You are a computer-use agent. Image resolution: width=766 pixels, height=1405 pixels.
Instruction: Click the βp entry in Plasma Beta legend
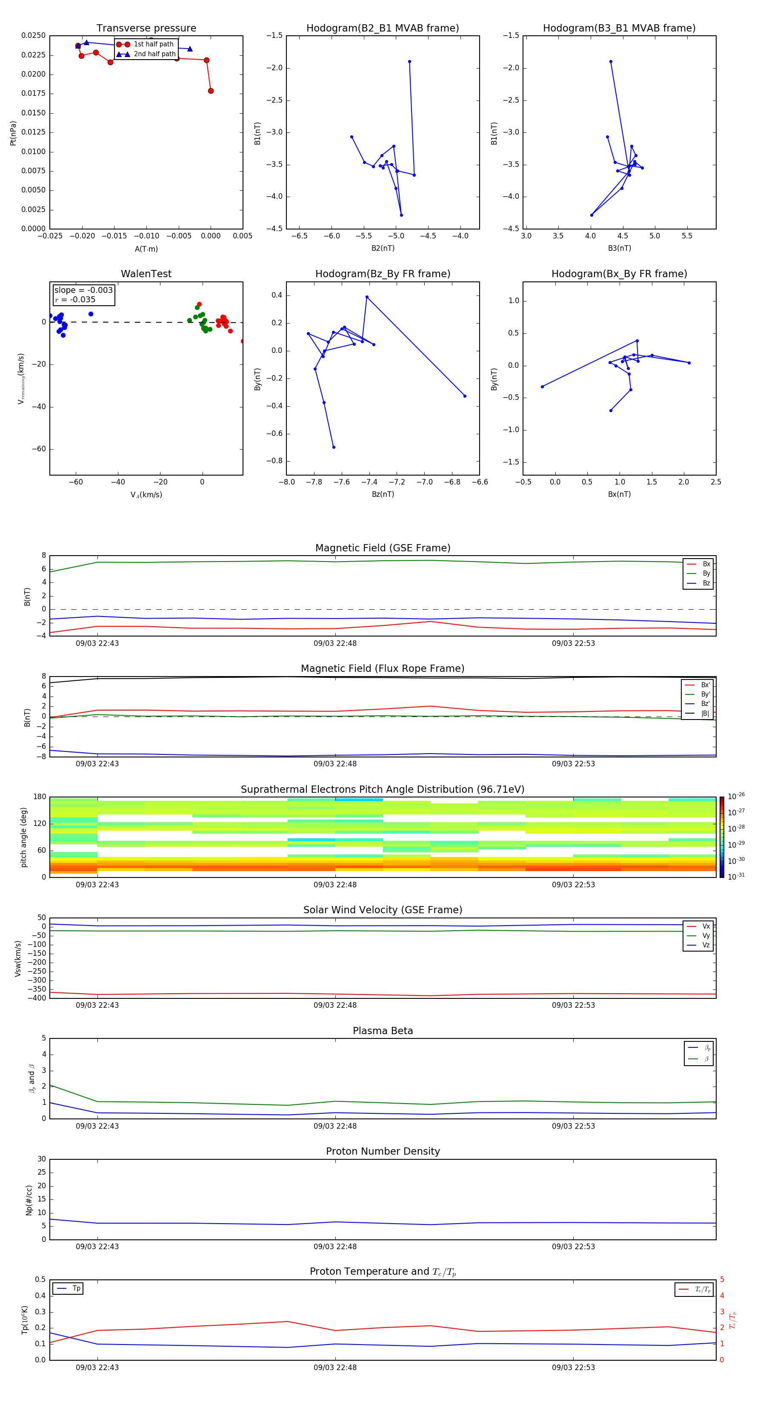click(700, 1048)
